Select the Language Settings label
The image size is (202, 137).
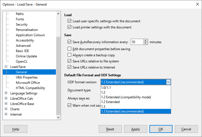click(x=24, y=93)
